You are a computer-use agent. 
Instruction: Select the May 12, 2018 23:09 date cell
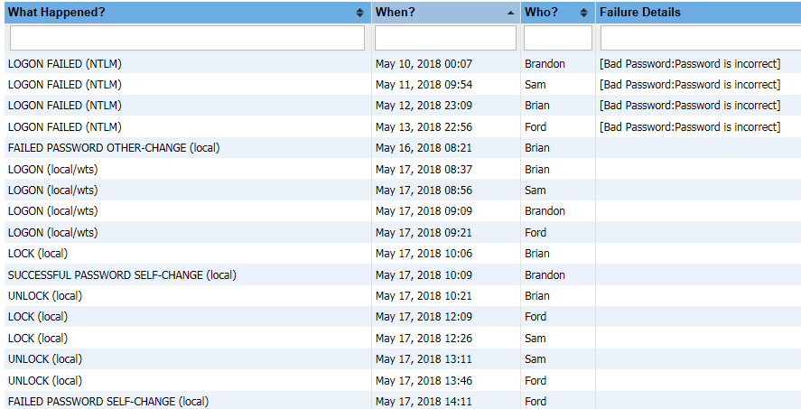pos(424,106)
